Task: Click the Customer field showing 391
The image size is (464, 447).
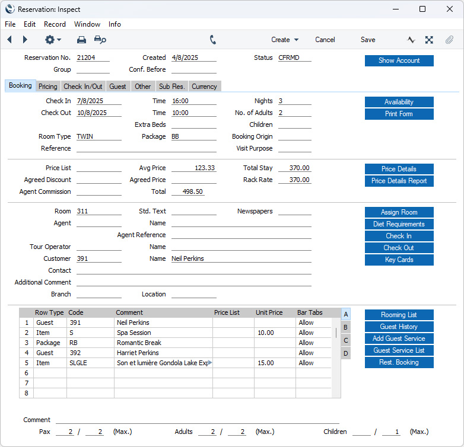Action: (99, 258)
